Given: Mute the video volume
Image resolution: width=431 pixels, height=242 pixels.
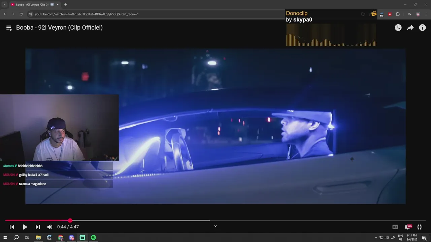Looking at the screenshot, I should click(x=50, y=227).
